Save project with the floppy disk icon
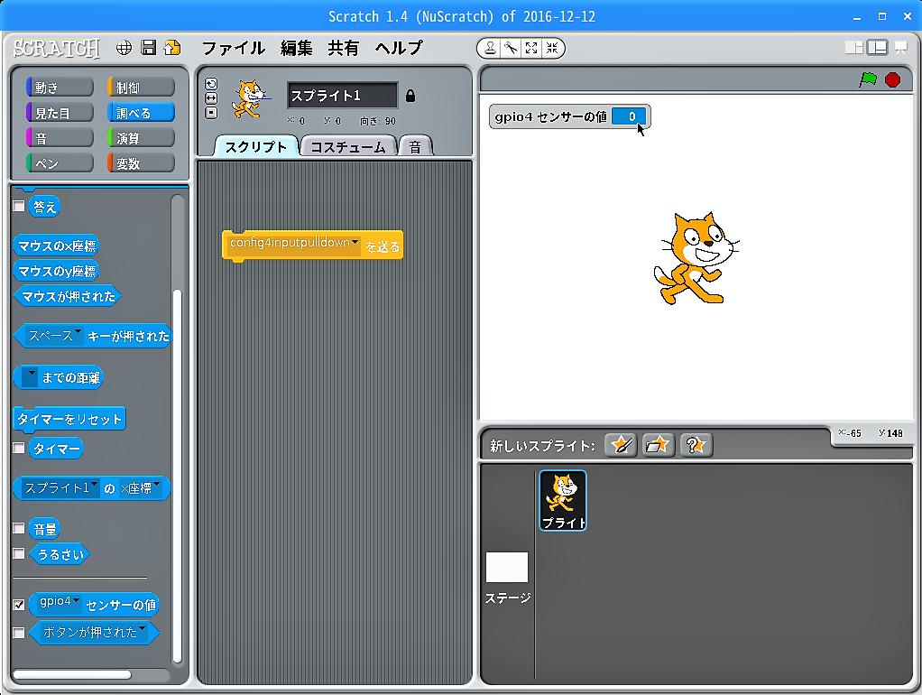This screenshot has width=922, height=695. tap(149, 48)
